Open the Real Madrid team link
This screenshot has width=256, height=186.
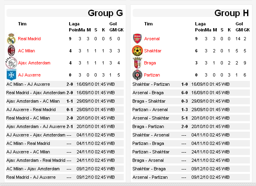pyautogui.click(x=29, y=39)
